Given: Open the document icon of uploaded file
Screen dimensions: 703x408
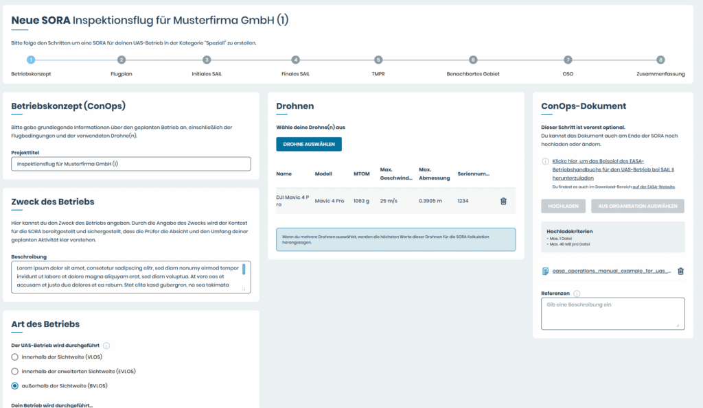Looking at the screenshot, I should coord(545,271).
